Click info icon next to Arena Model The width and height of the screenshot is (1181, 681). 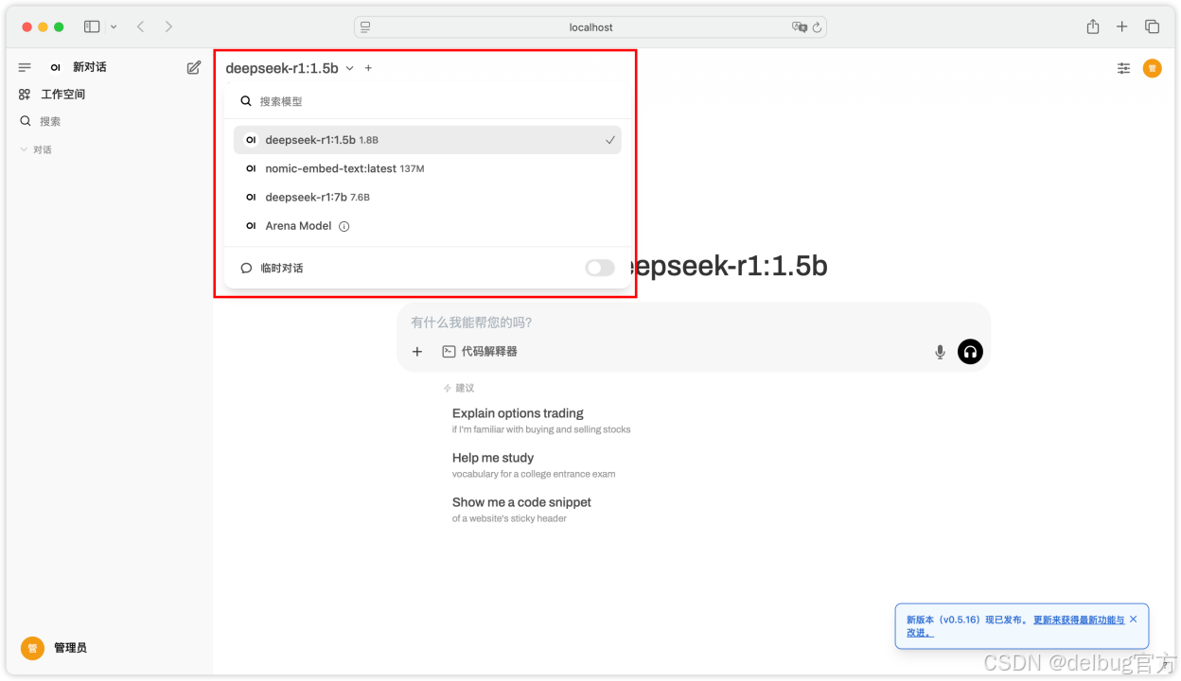click(344, 226)
